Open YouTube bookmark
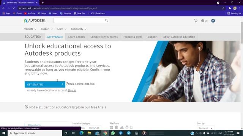Screen dimensions: 243x136 30,14
